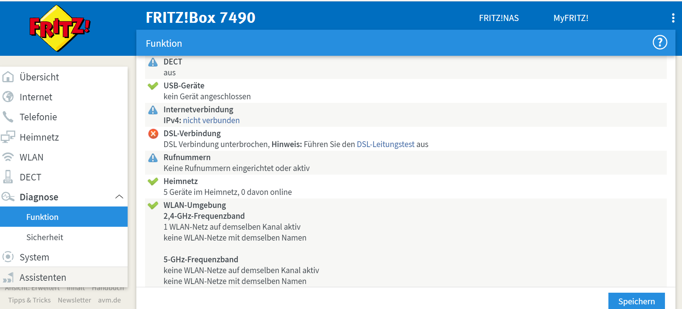Click the 'WLAN-Umgebung' heading
Image resolution: width=682 pixels, height=309 pixels.
195,205
